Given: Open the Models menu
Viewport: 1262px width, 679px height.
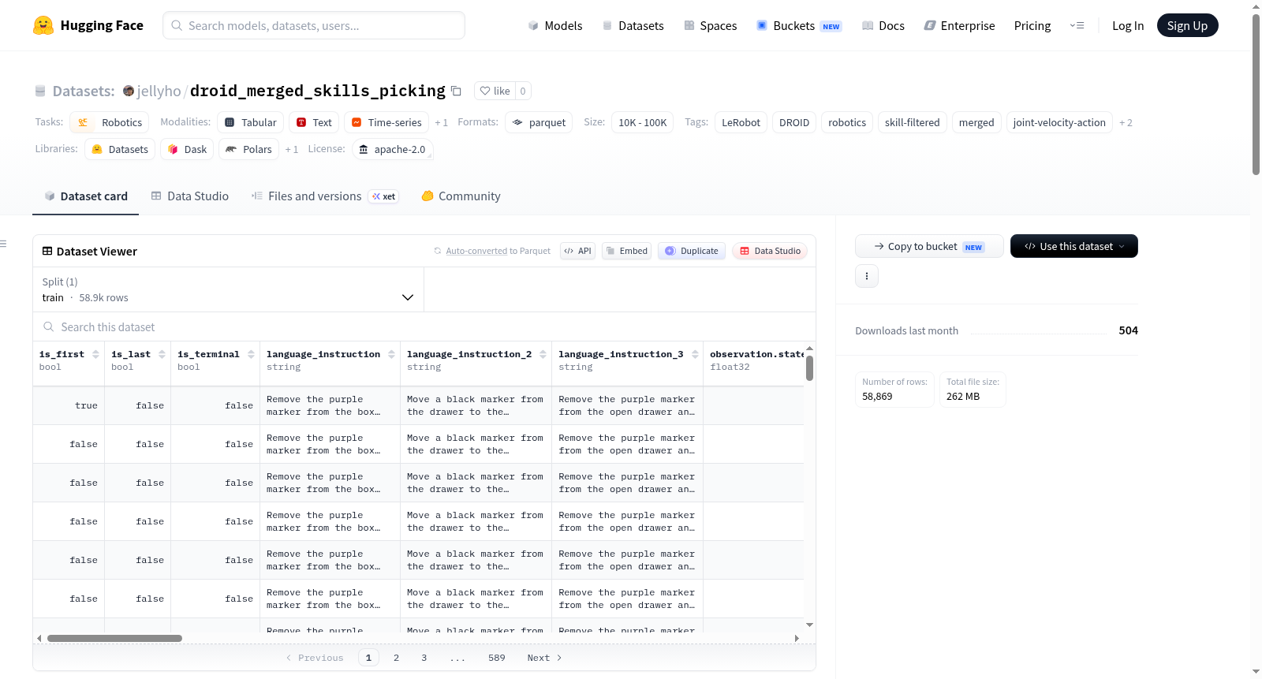Looking at the screenshot, I should click(555, 25).
